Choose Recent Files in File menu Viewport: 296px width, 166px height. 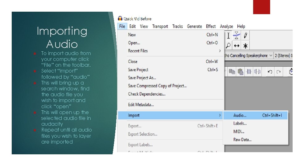click(x=171, y=51)
